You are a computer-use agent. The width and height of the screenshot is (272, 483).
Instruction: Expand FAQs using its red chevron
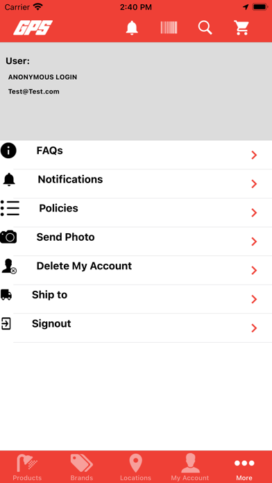pyautogui.click(x=254, y=155)
